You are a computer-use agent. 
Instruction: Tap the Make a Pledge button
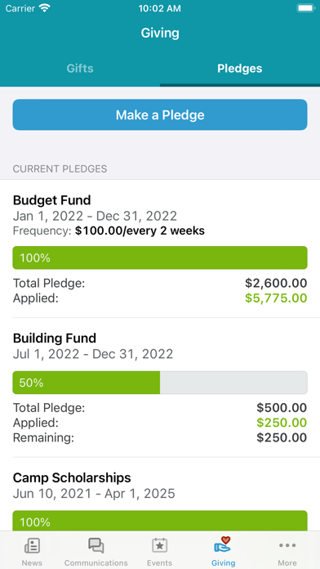point(160,114)
